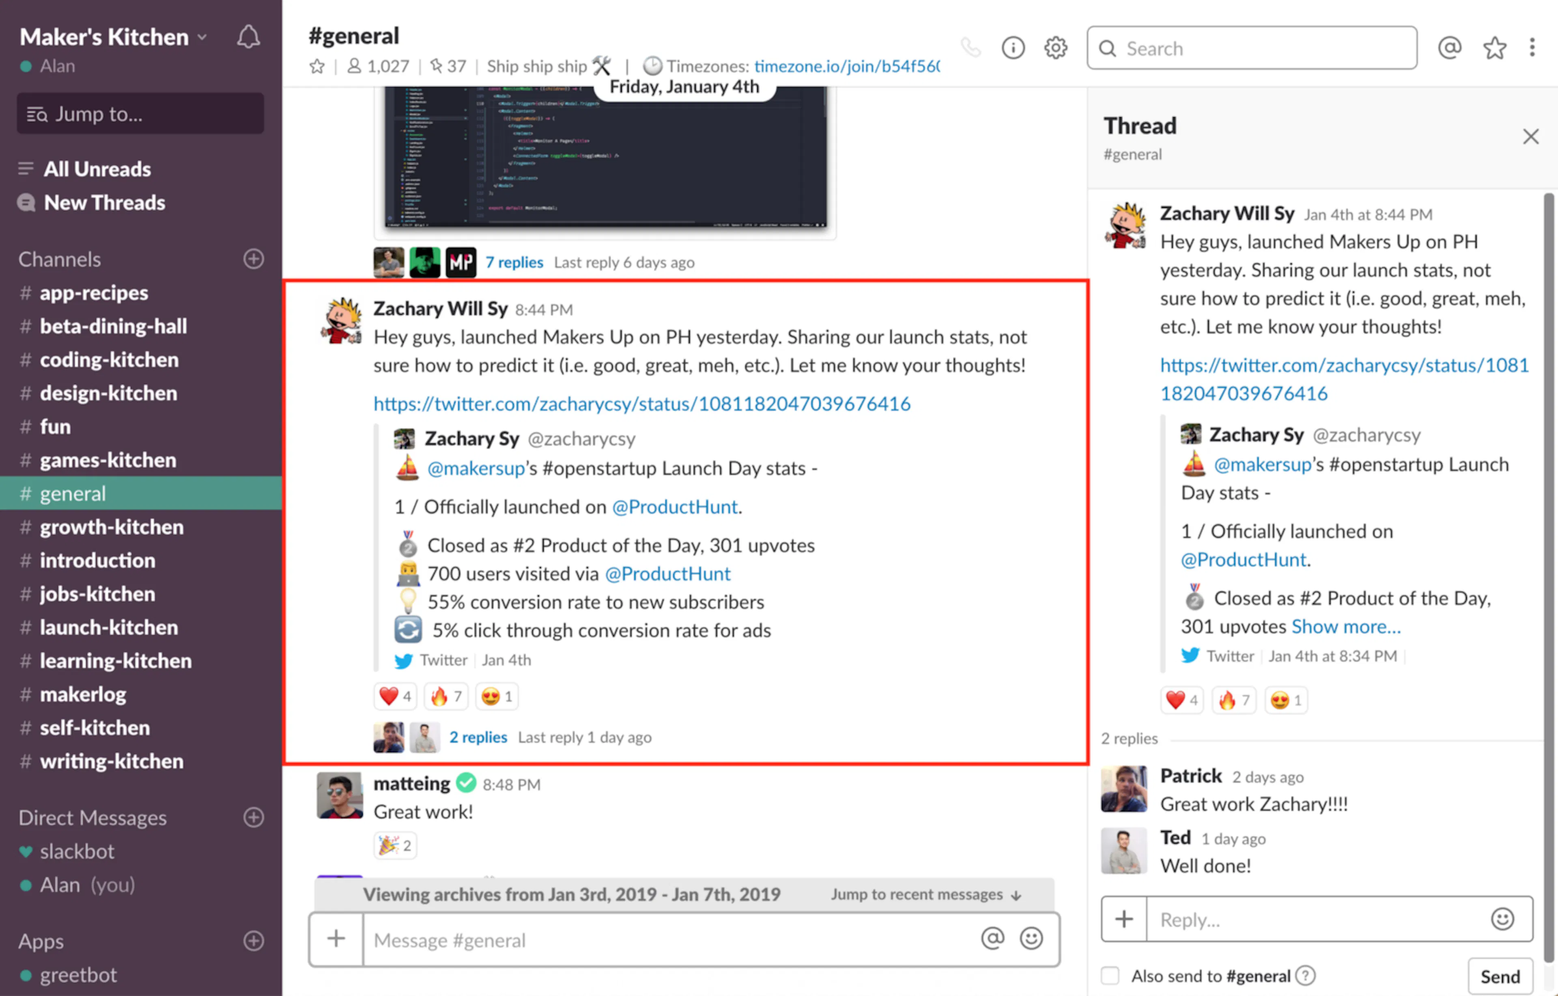Open the Maker's Kitchen workspace menu

113,37
